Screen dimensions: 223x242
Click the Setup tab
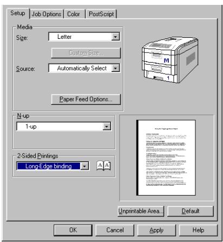[18, 13]
